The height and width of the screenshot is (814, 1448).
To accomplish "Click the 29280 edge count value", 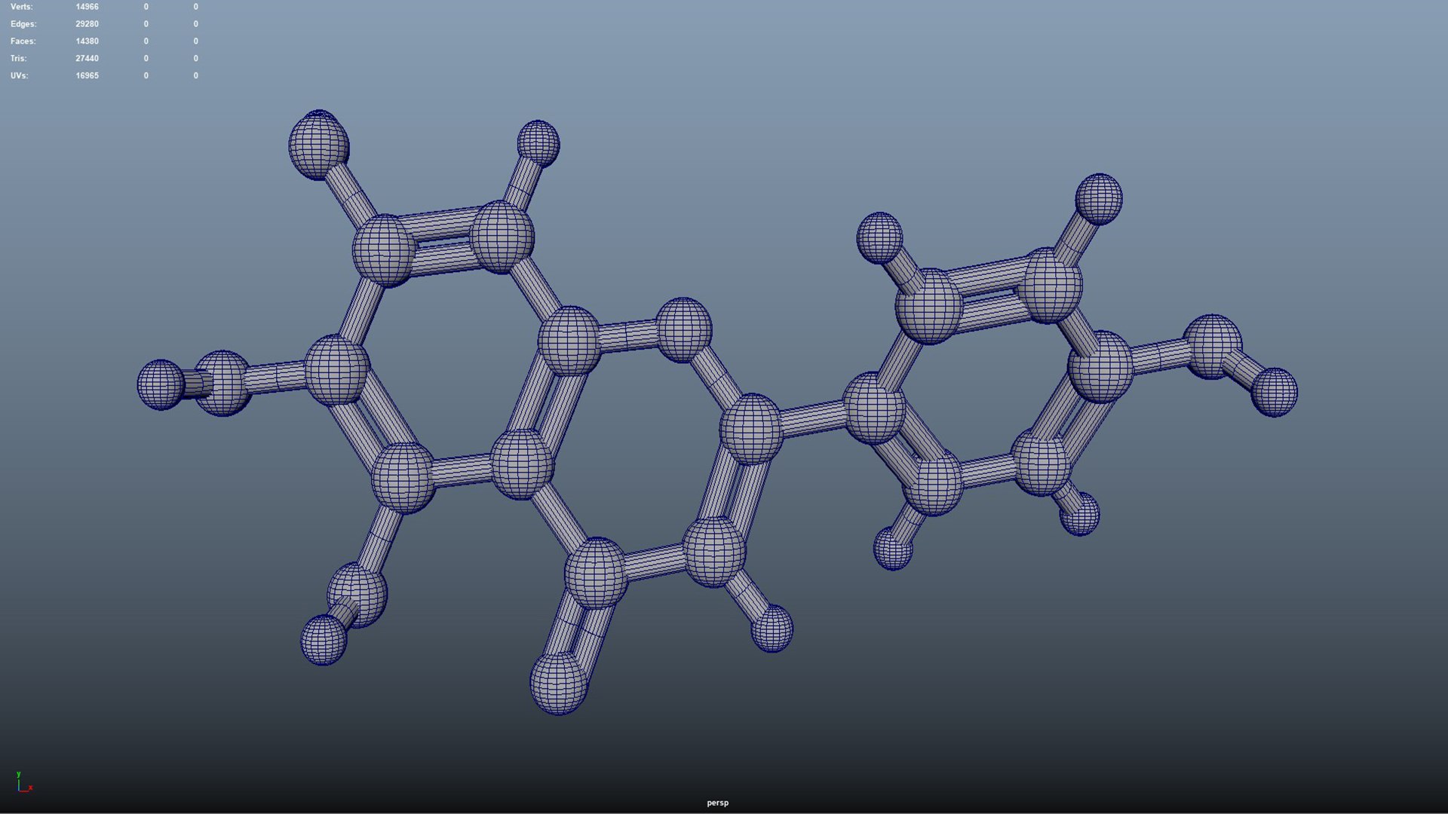I will click(x=87, y=24).
